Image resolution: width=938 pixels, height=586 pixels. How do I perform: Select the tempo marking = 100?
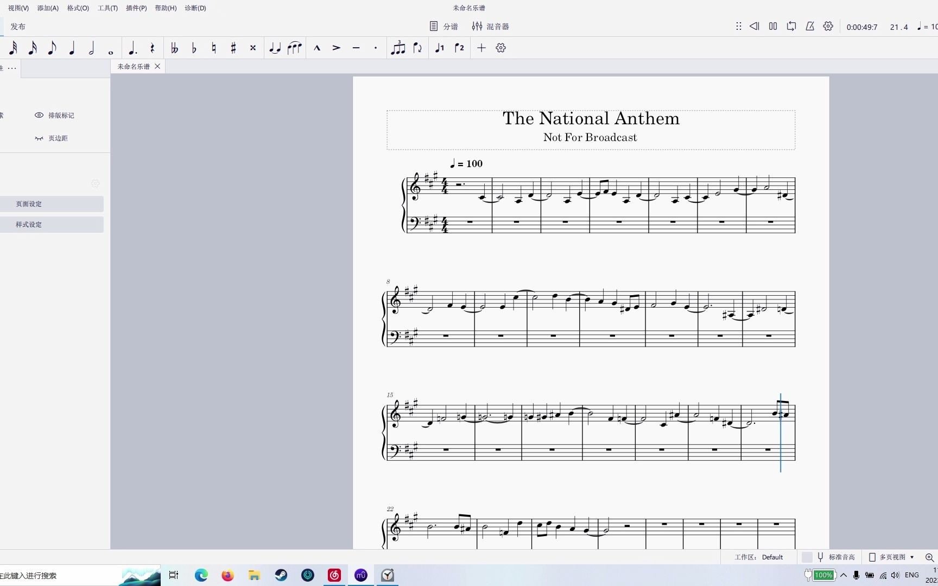coord(466,163)
